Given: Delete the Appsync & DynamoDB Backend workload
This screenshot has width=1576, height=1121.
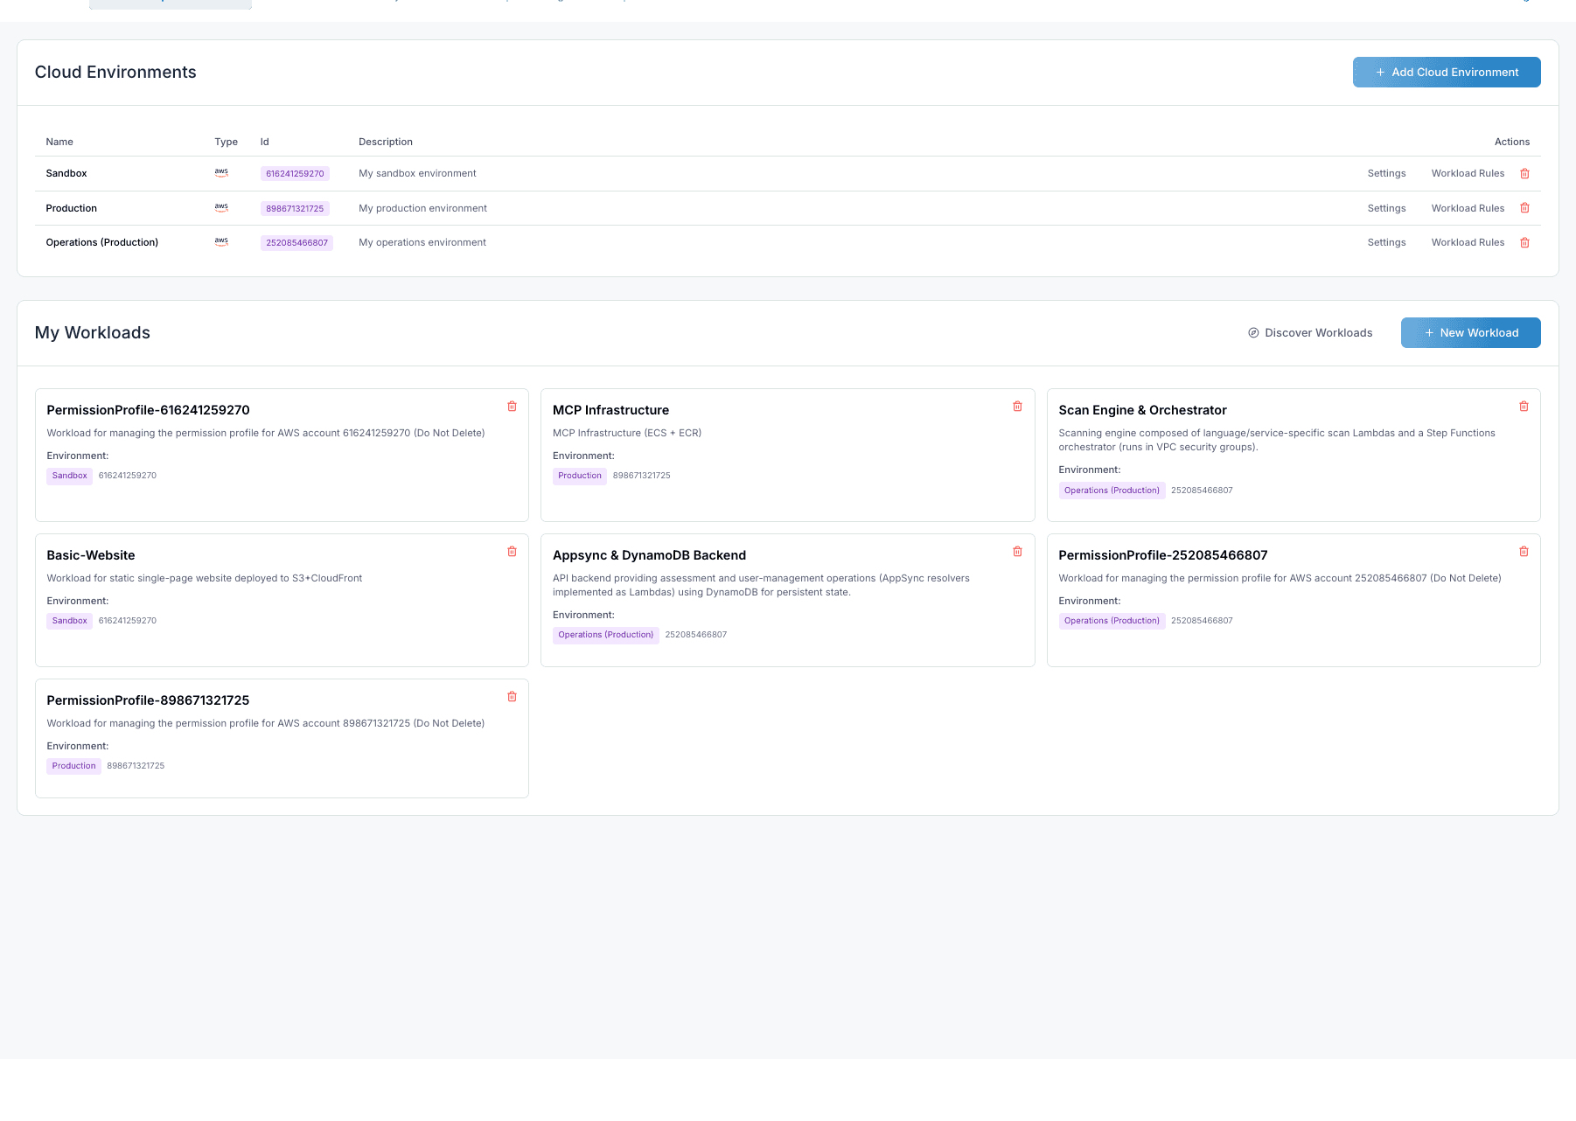Looking at the screenshot, I should (1017, 551).
